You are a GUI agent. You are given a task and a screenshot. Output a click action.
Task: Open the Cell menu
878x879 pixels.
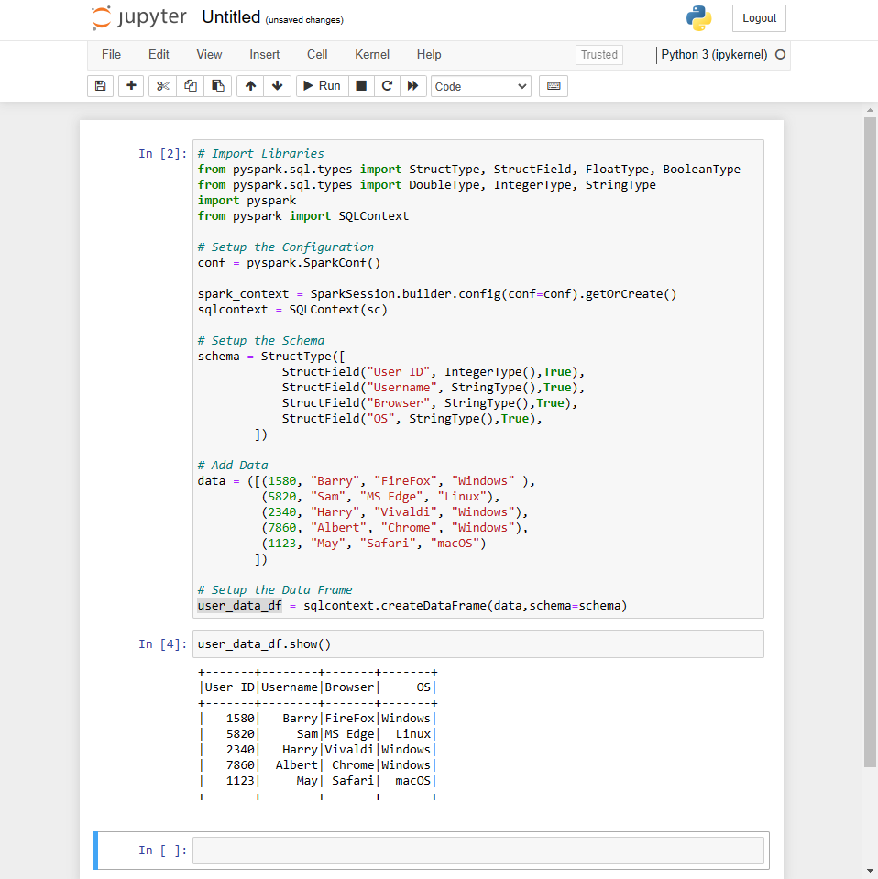pos(316,54)
